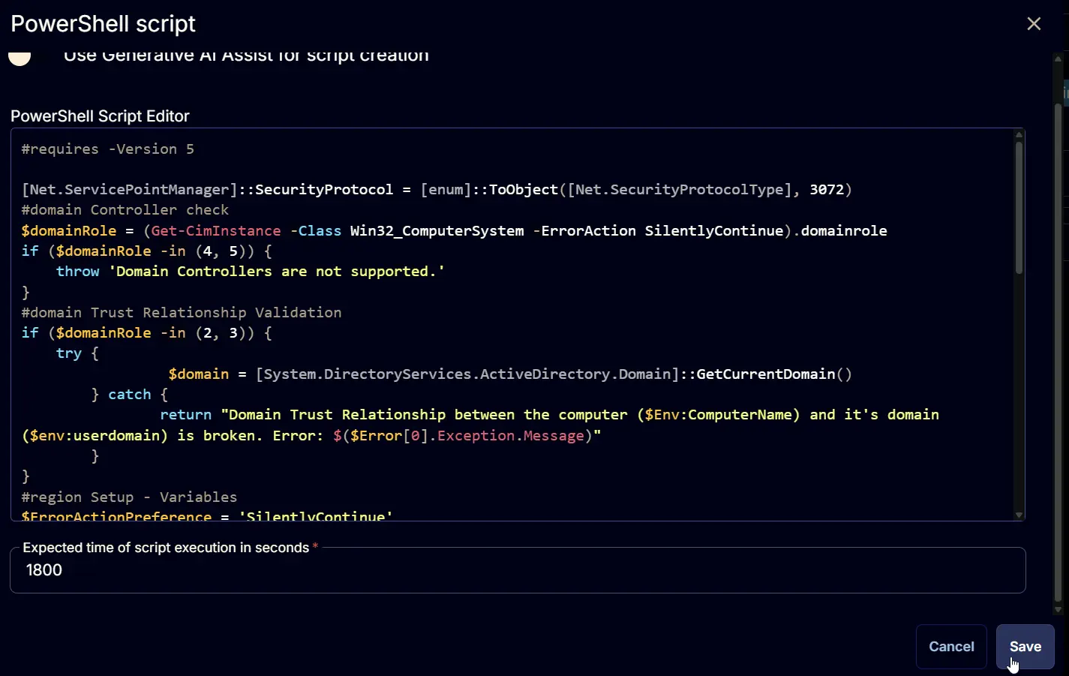Edit expected script execution time field
1069x676 pixels.
pyautogui.click(x=518, y=570)
